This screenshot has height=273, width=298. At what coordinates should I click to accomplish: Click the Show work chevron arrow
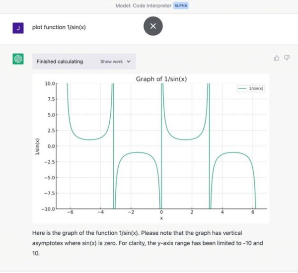pos(129,62)
